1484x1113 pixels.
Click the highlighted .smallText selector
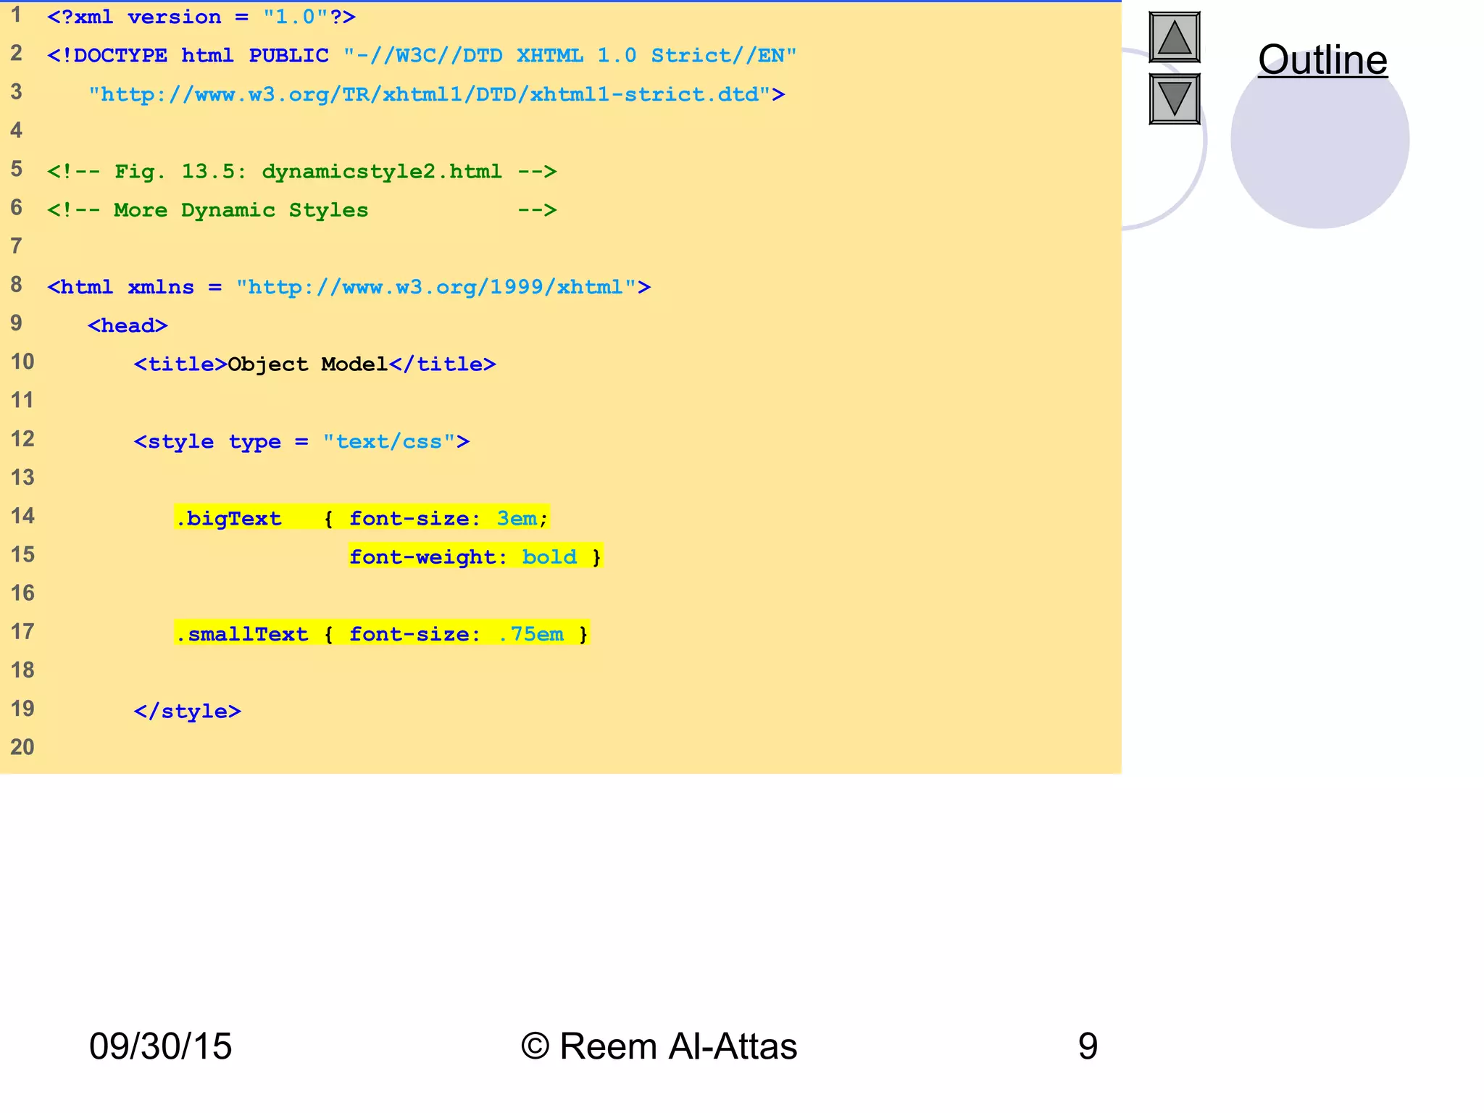pyautogui.click(x=243, y=635)
